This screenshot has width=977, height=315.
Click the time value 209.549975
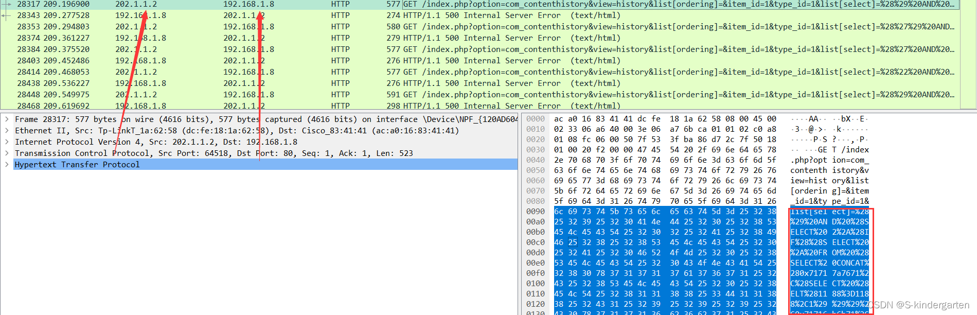click(x=66, y=95)
